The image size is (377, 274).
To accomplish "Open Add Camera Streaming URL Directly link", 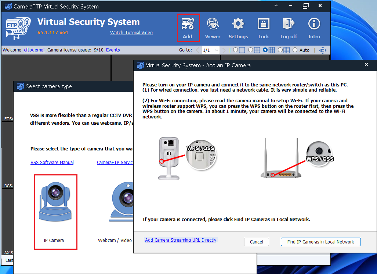I will [x=181, y=240].
